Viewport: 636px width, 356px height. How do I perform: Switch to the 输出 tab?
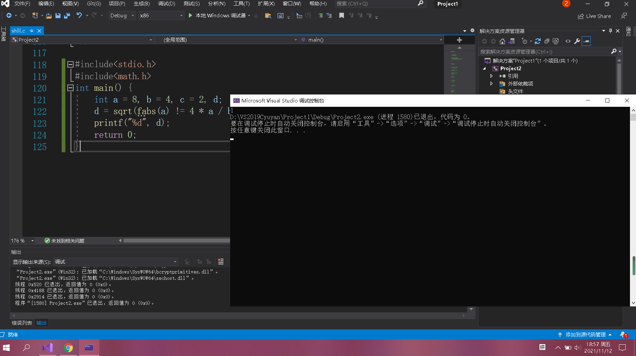(x=41, y=323)
